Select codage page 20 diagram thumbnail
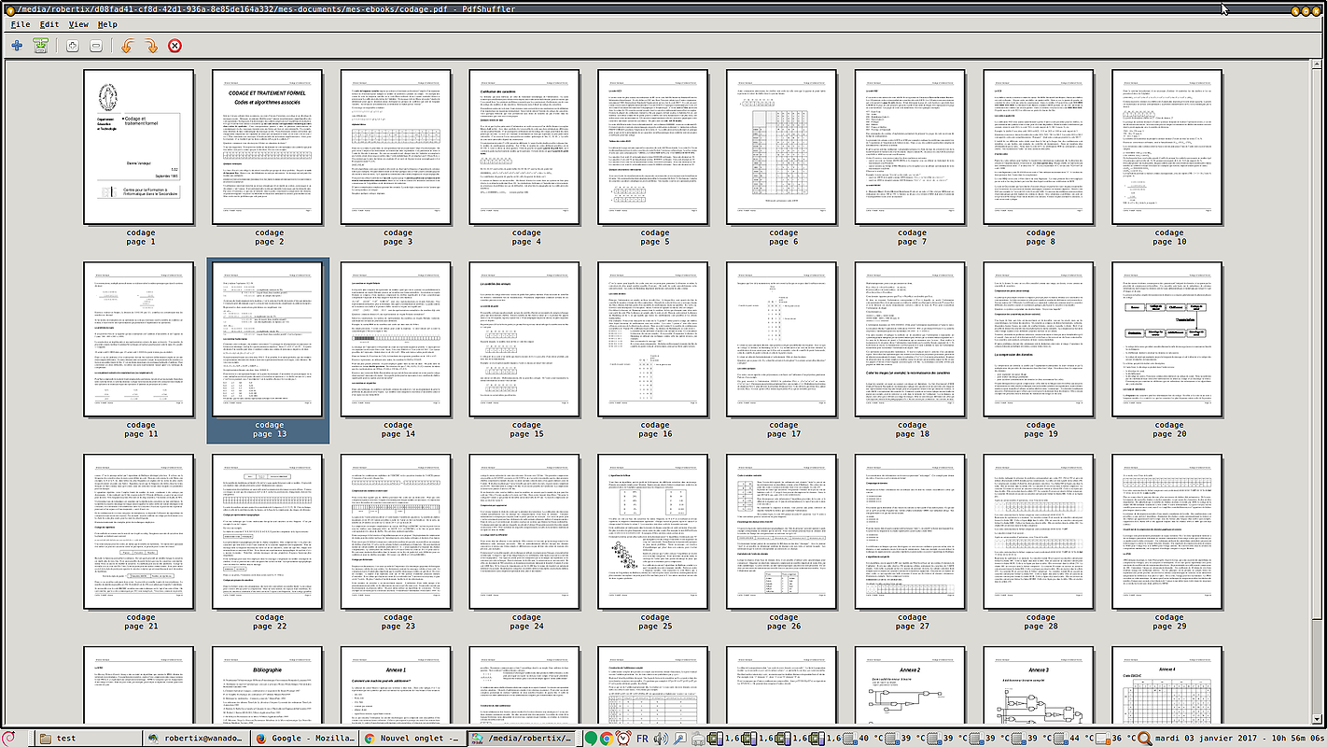Screen dimensions: 1327x747 coord(1168,339)
